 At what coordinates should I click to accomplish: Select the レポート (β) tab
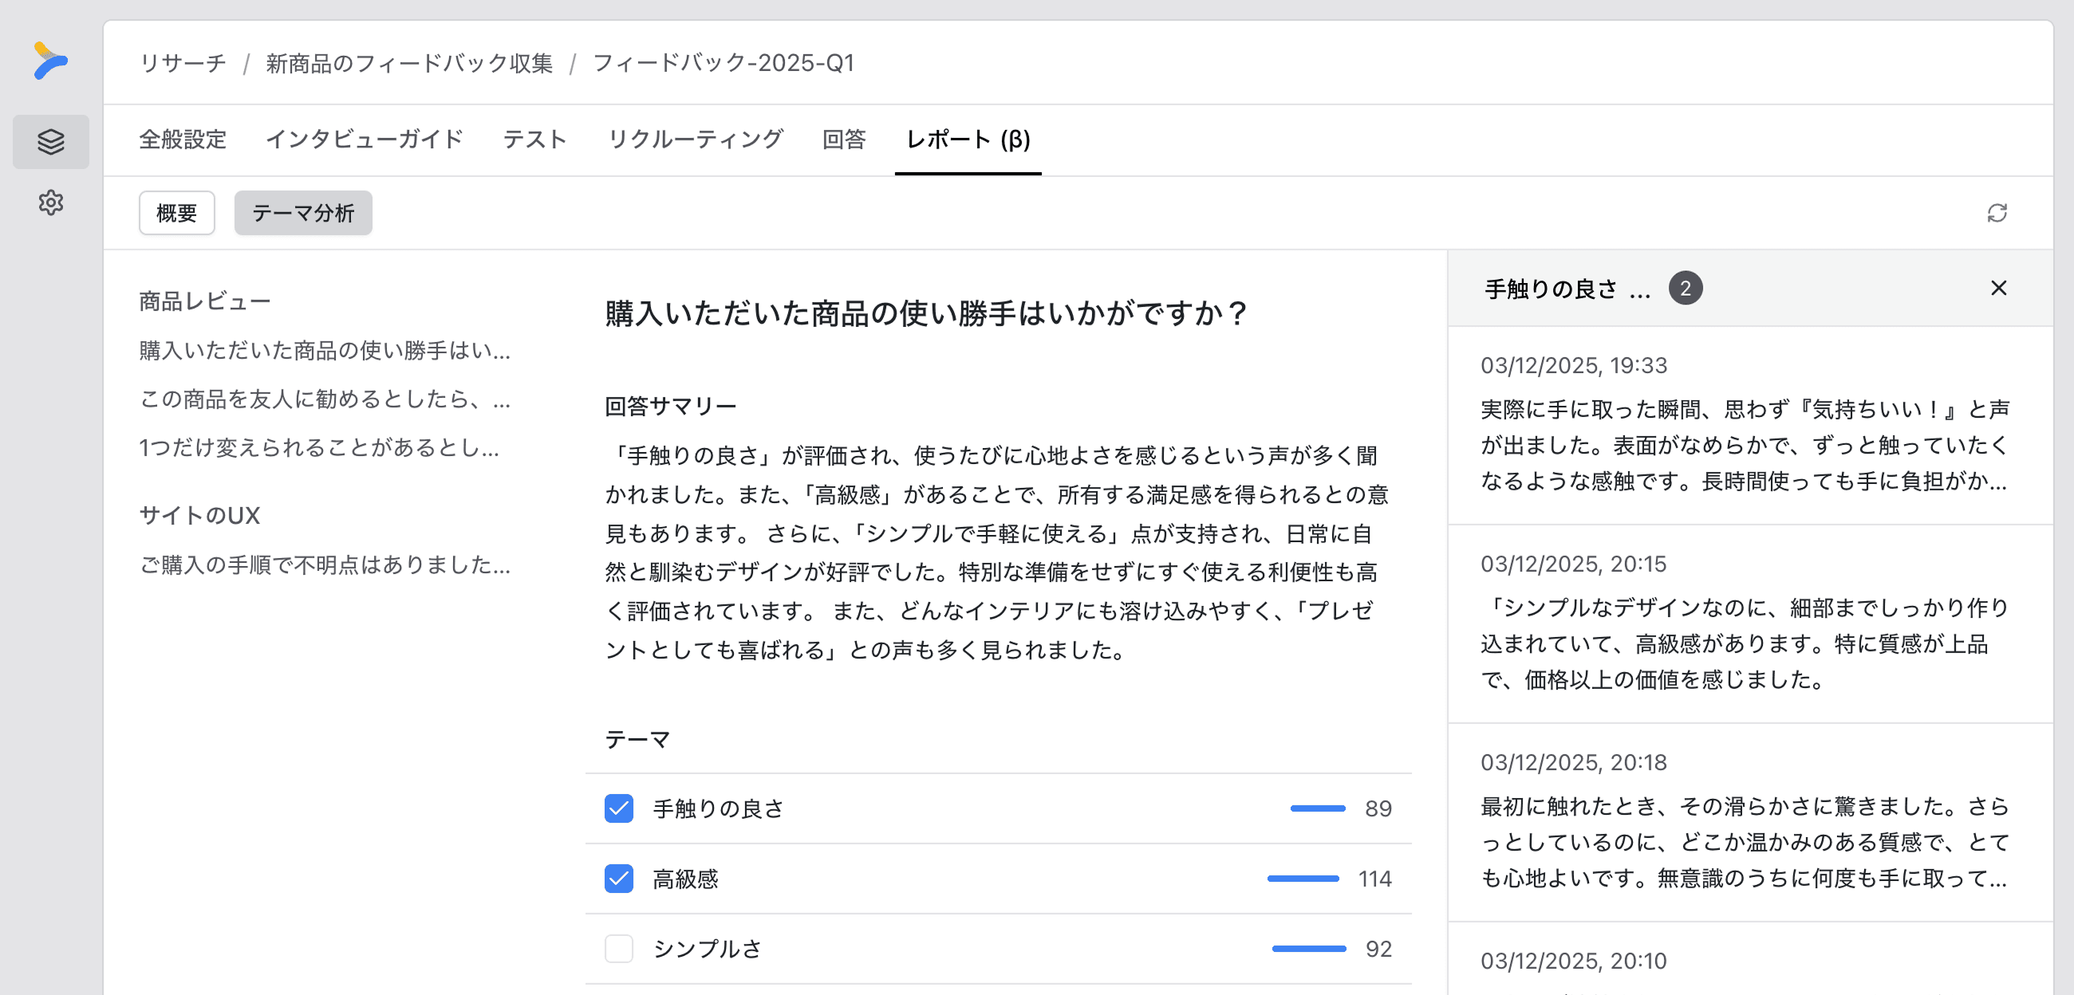point(968,140)
